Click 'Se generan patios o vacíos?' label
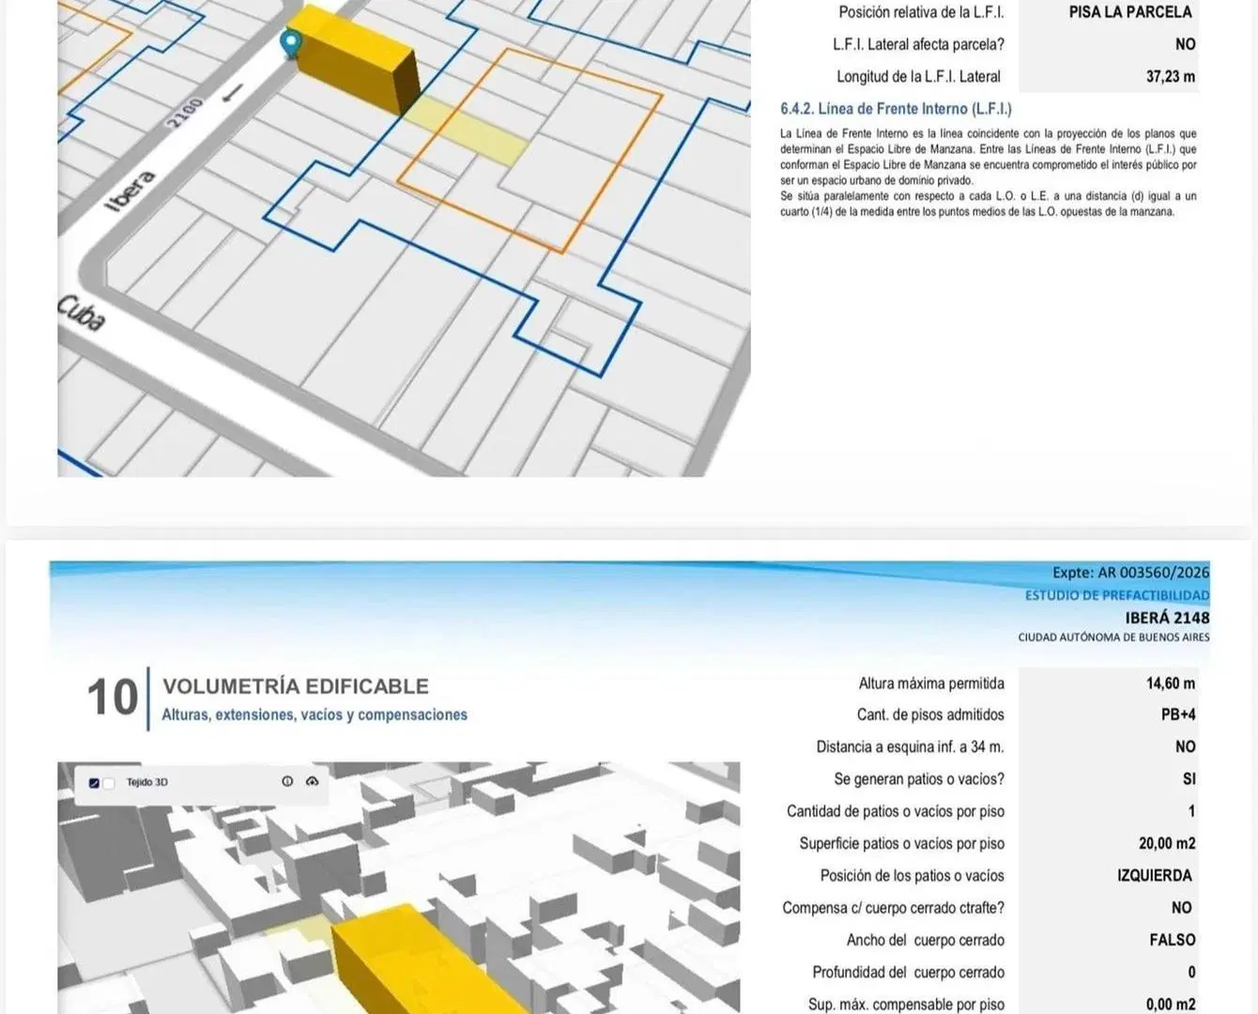This screenshot has width=1258, height=1014. coord(919,779)
